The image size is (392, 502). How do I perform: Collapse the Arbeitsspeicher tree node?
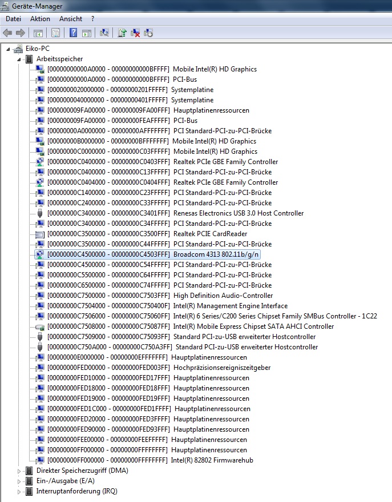(x=19, y=59)
